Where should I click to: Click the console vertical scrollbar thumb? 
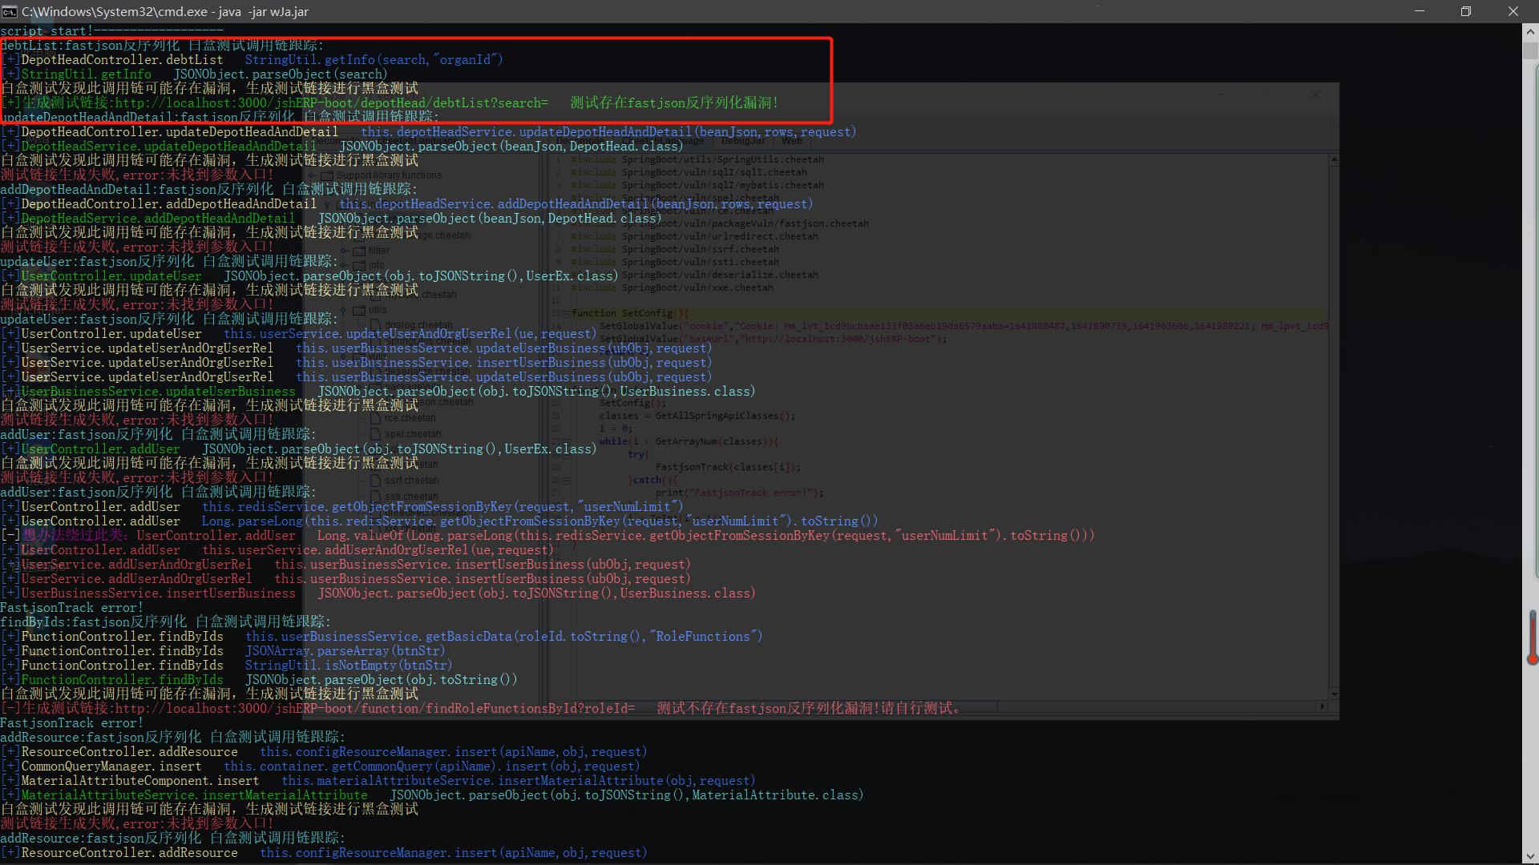coord(1530,50)
